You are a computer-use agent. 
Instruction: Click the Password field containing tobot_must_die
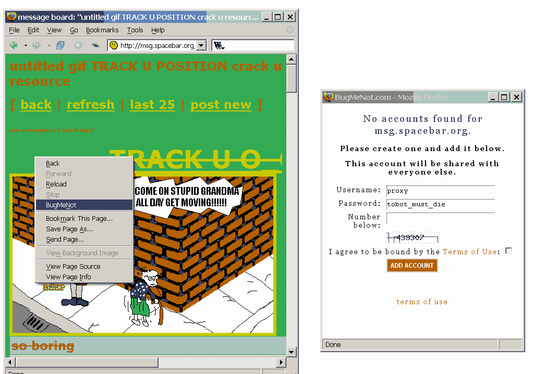(440, 204)
